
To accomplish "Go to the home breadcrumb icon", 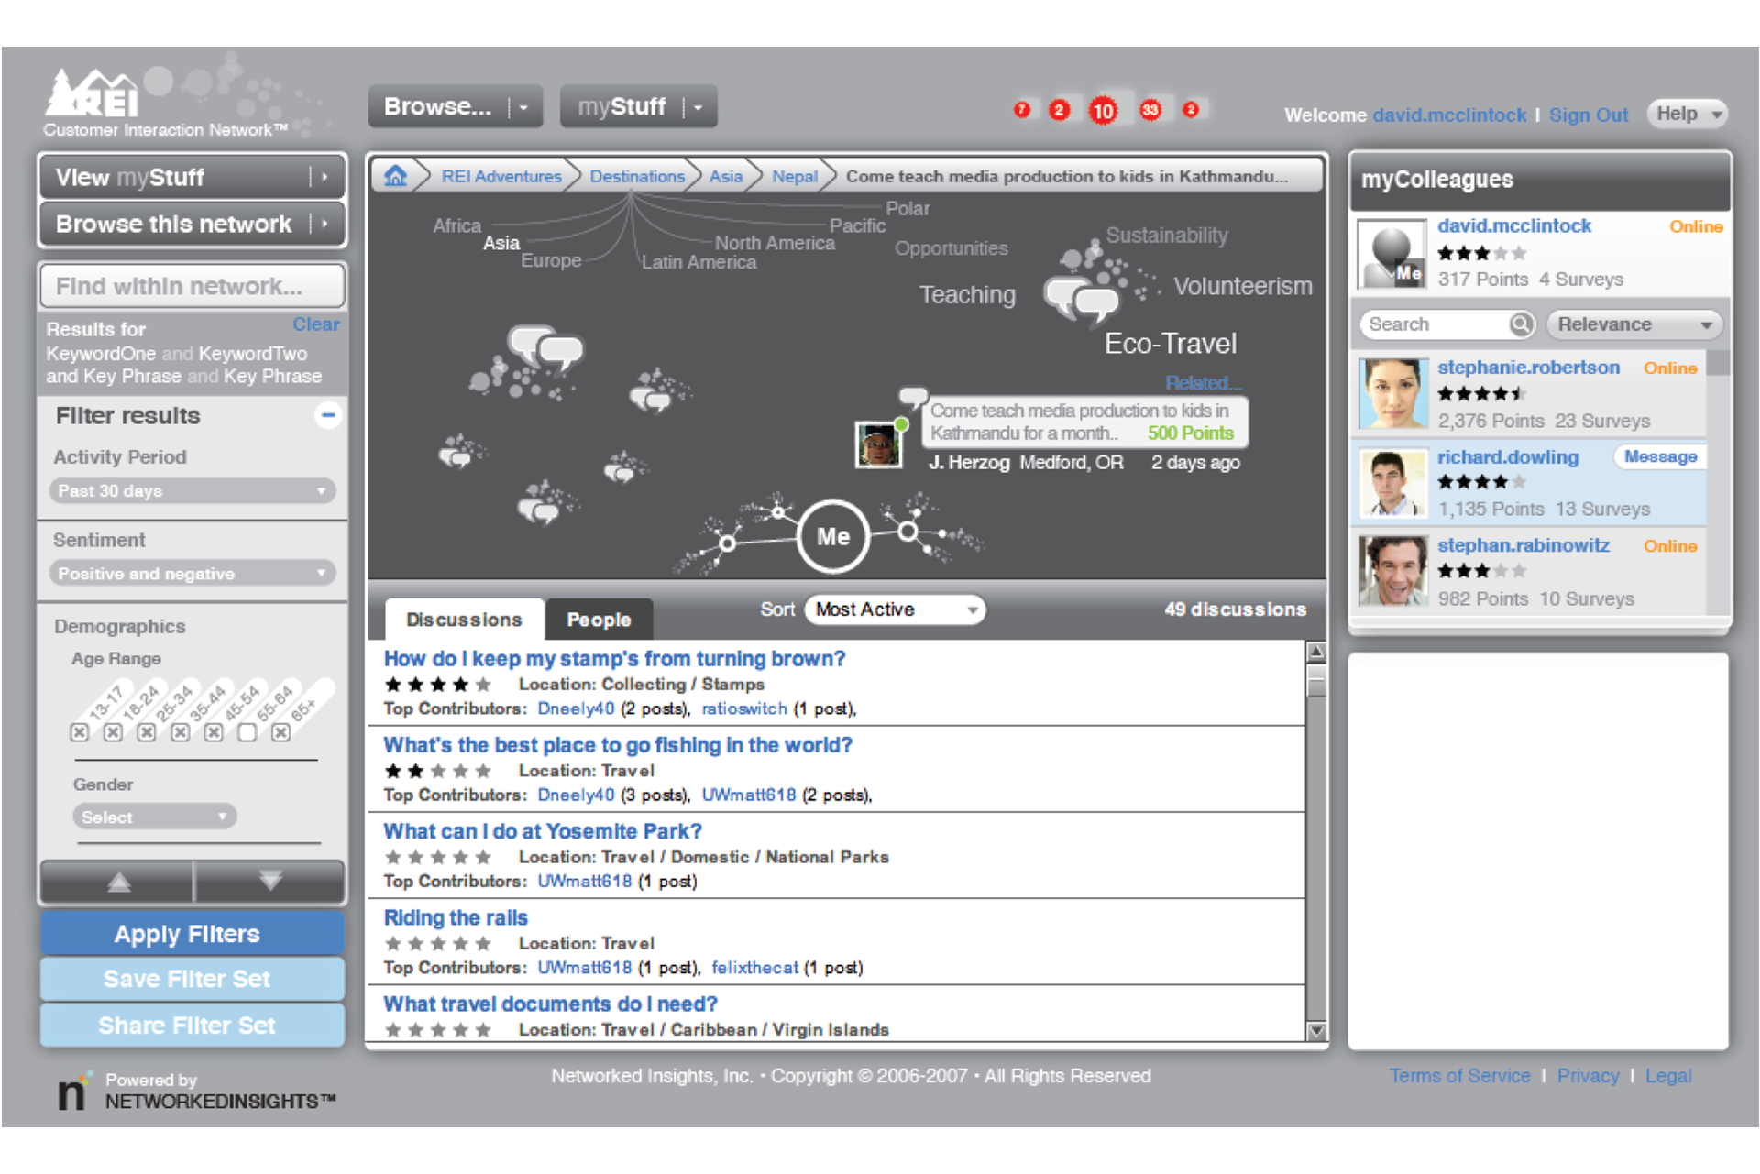I will pyautogui.click(x=395, y=176).
